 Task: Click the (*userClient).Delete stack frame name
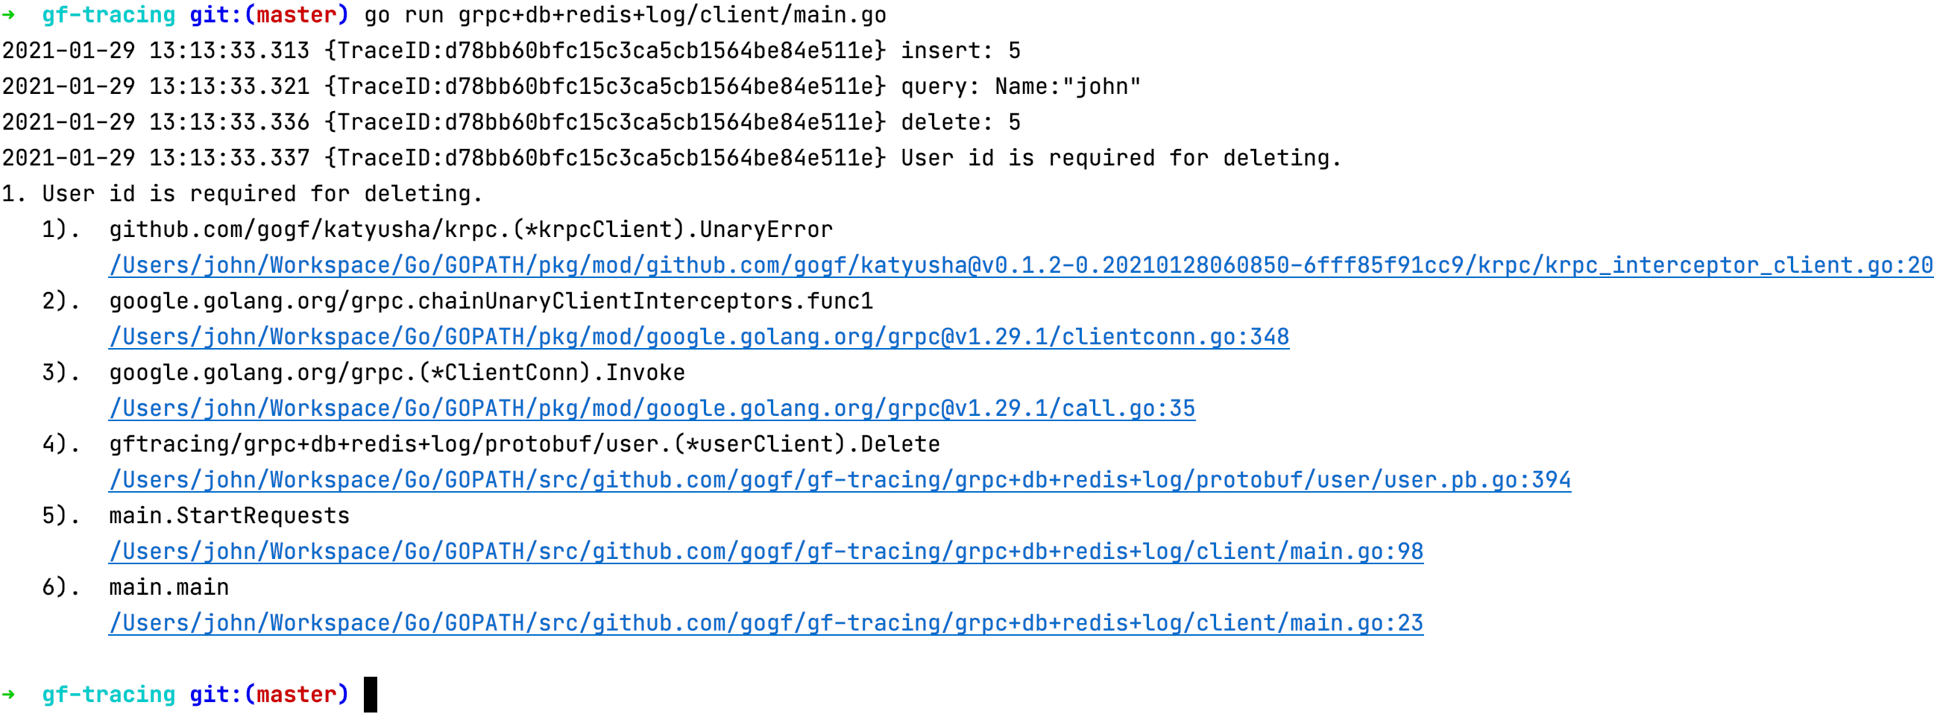point(524,444)
